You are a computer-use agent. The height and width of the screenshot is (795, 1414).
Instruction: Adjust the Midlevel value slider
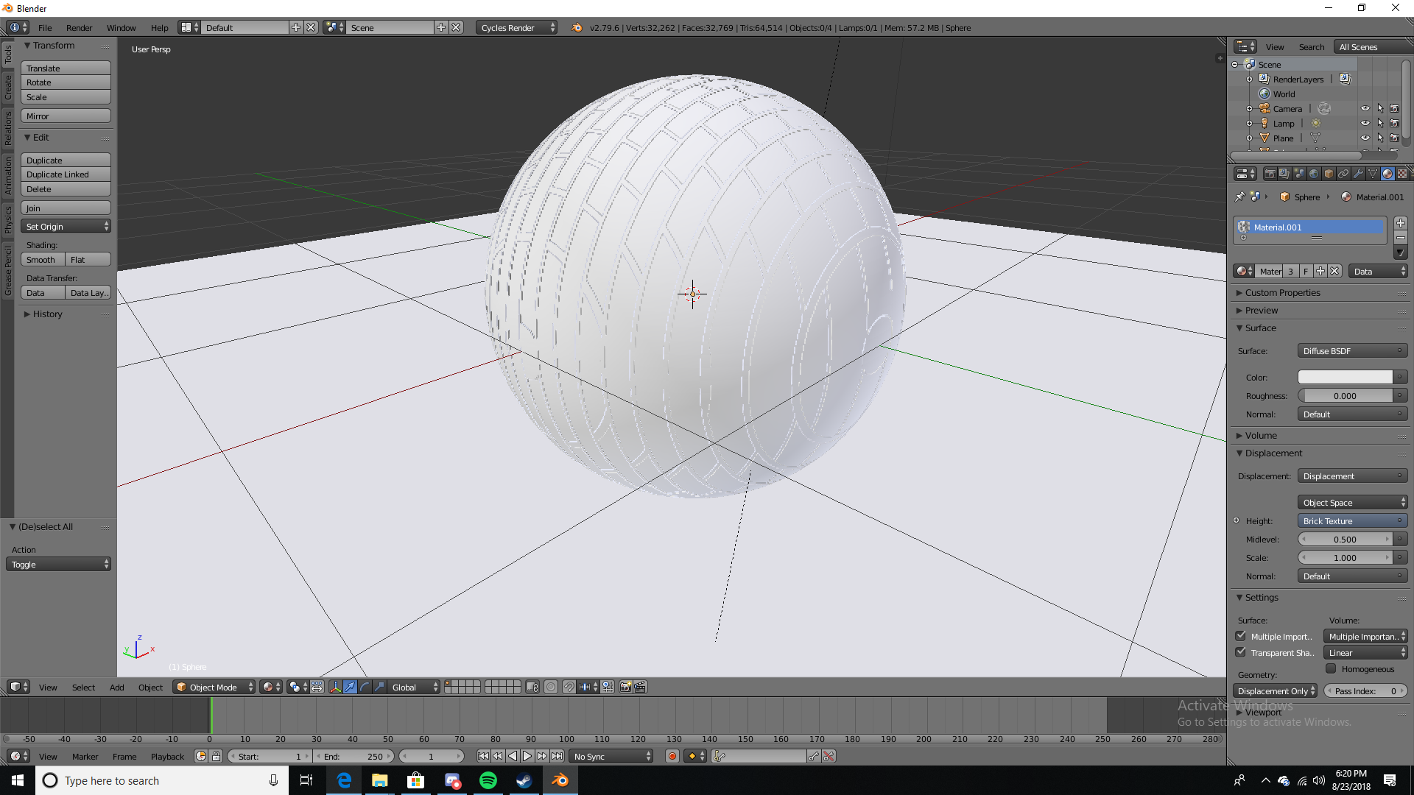pyautogui.click(x=1345, y=539)
